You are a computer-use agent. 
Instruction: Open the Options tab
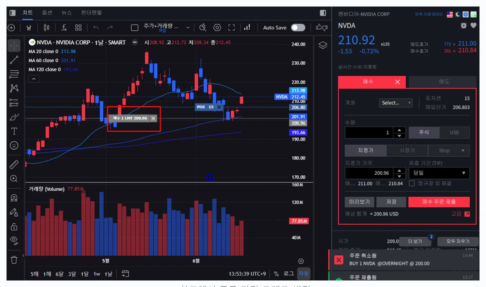pos(47,13)
